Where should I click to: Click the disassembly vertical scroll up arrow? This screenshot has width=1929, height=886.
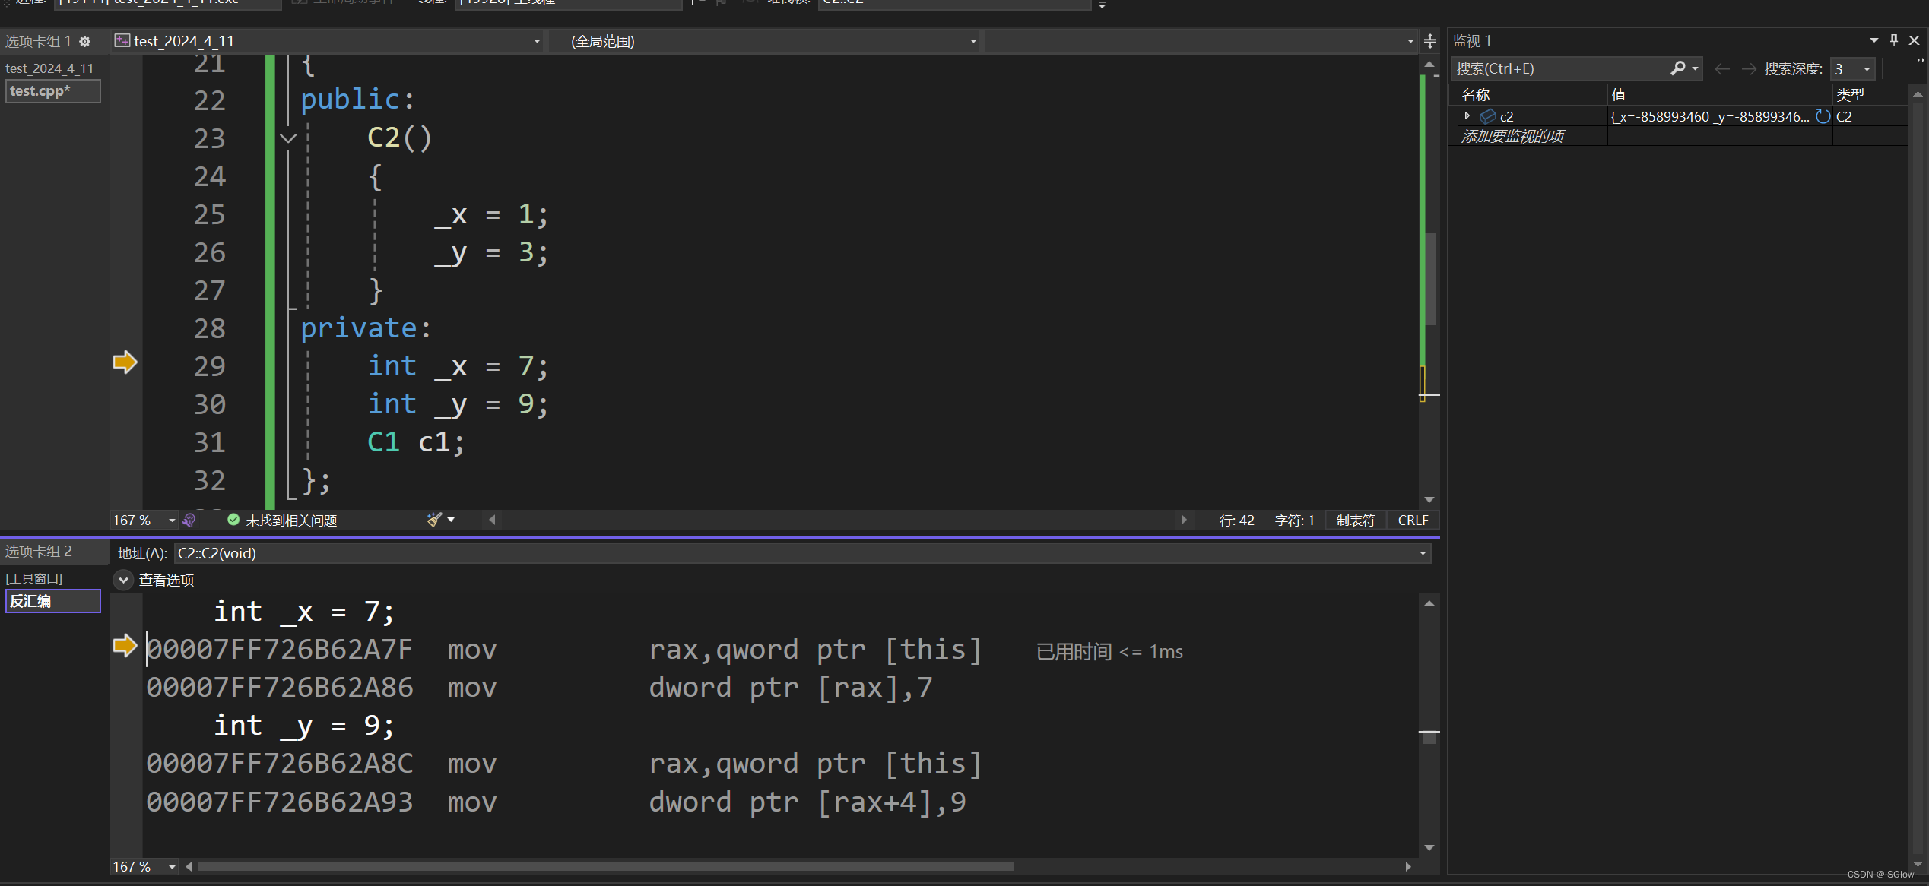tap(1429, 603)
